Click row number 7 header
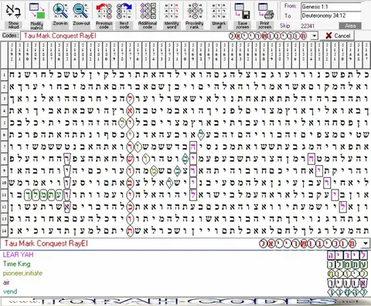The width and height of the screenshot is (371, 306). [4, 147]
